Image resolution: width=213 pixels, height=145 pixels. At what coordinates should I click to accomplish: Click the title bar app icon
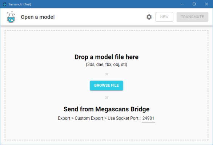click(x=4, y=4)
